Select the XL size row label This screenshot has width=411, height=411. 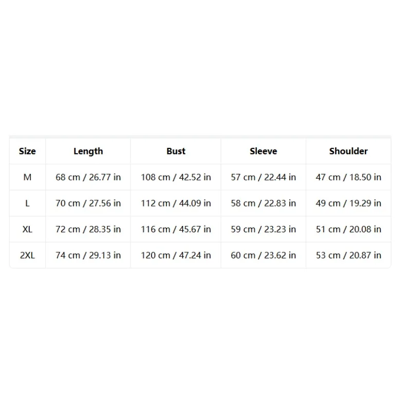(27, 229)
